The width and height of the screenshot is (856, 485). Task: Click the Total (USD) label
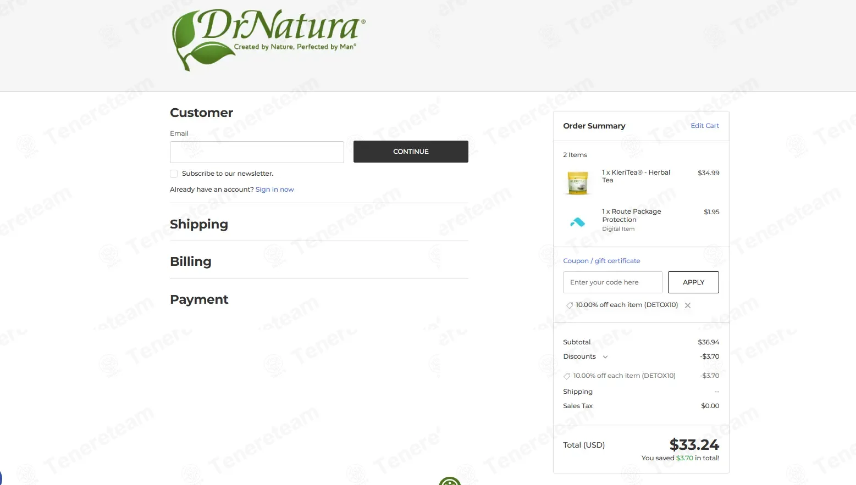(584, 445)
